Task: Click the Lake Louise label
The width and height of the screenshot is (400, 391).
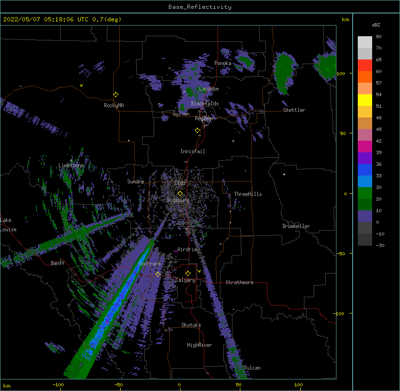Action: pos(8,225)
